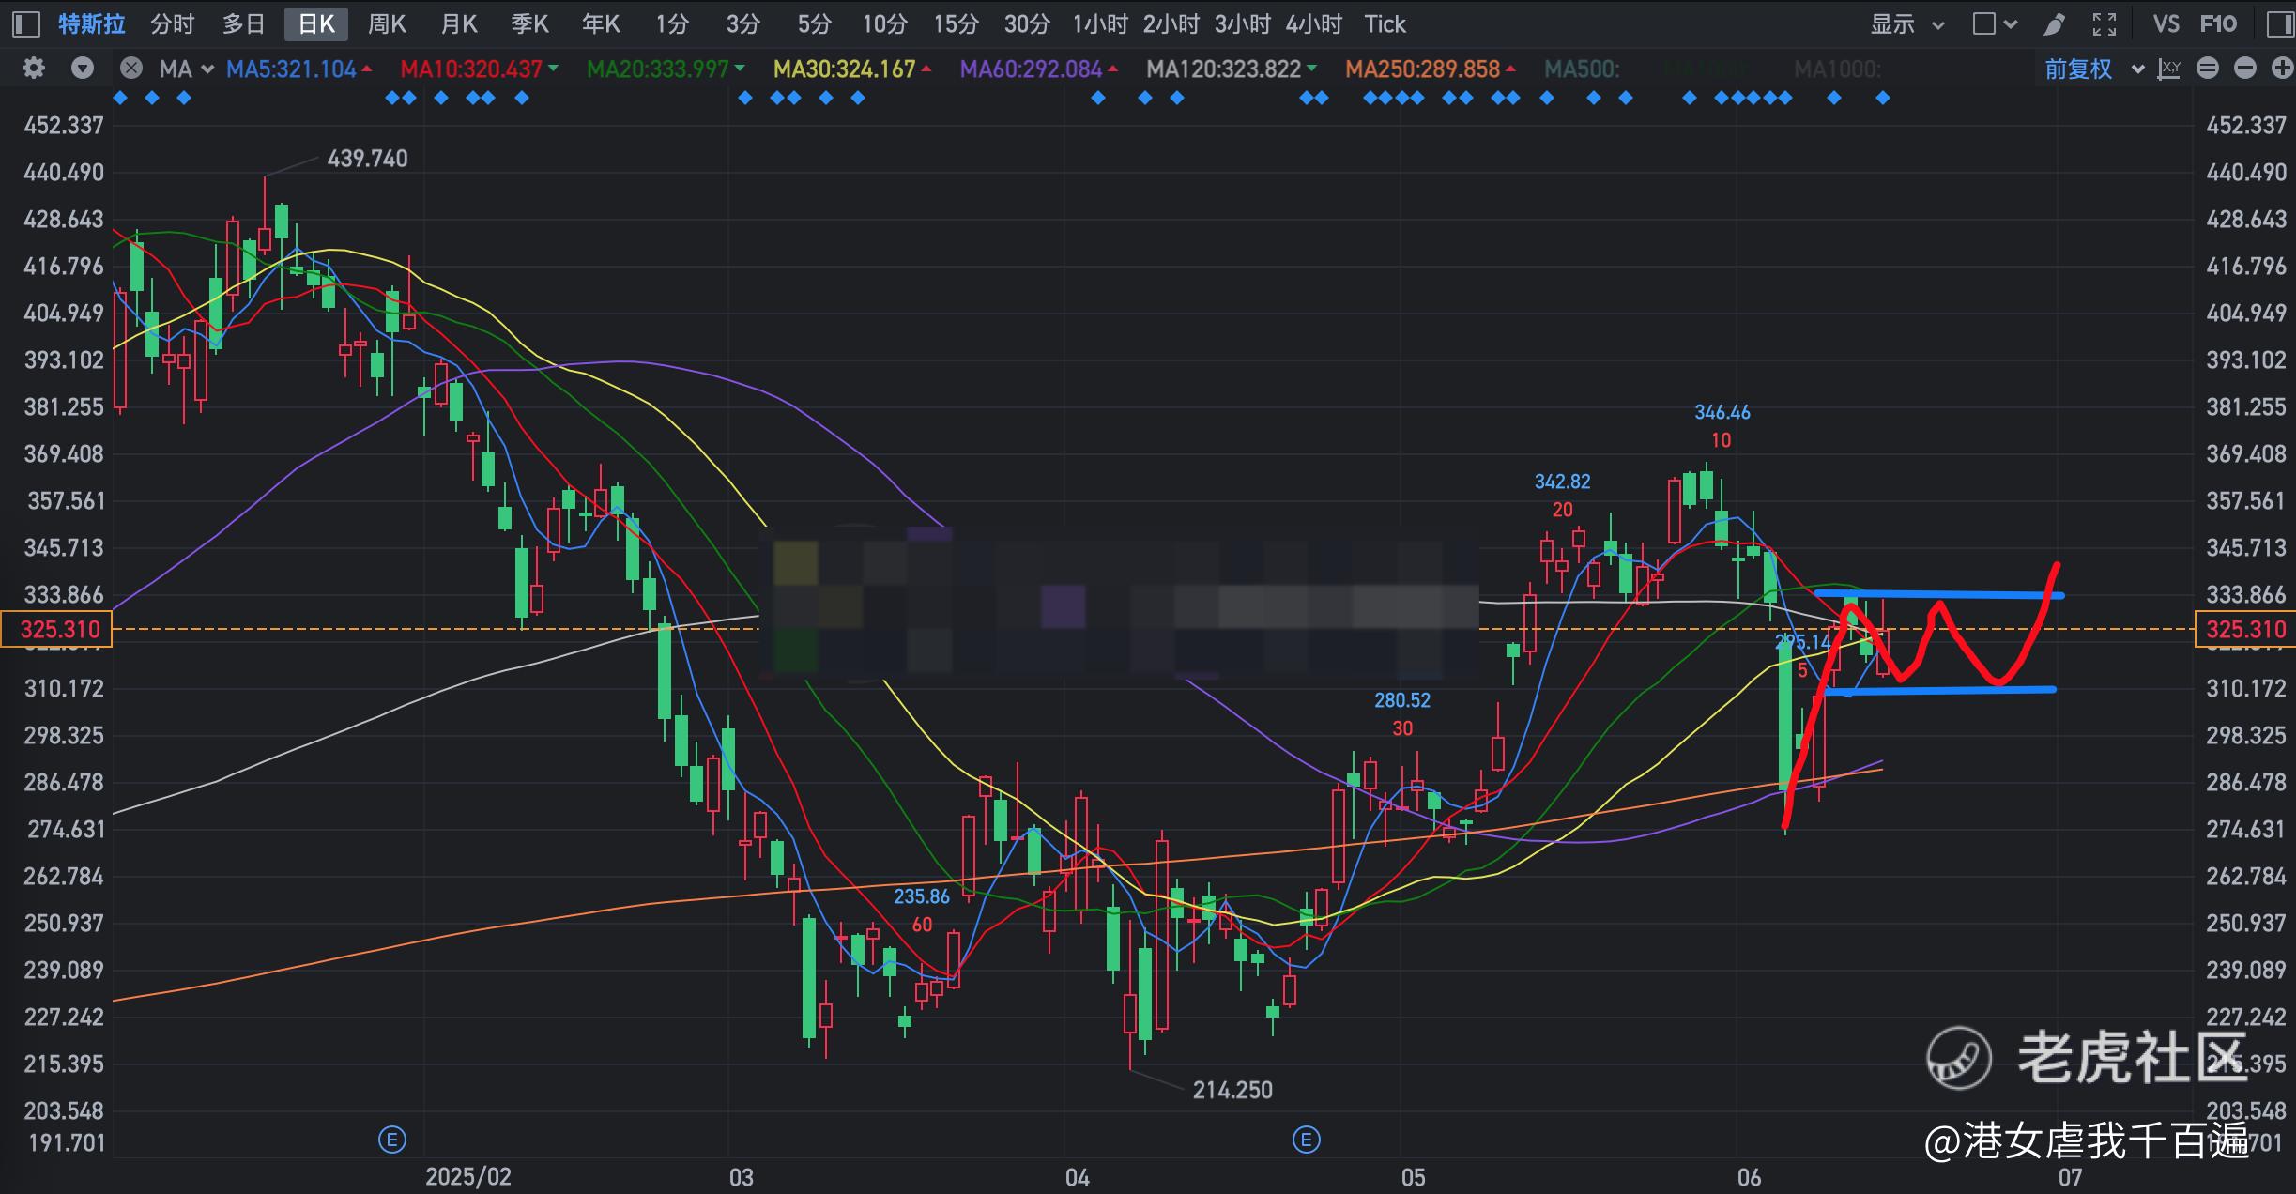This screenshot has height=1194, width=2296.
Task: Open the drawing brush tool
Action: click(2054, 24)
